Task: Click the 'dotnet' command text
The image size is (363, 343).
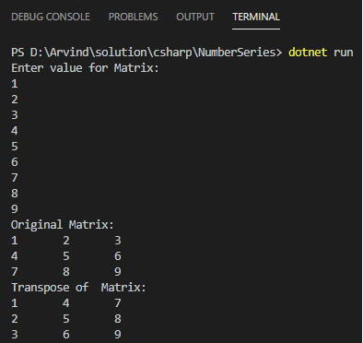Action: tap(308, 53)
